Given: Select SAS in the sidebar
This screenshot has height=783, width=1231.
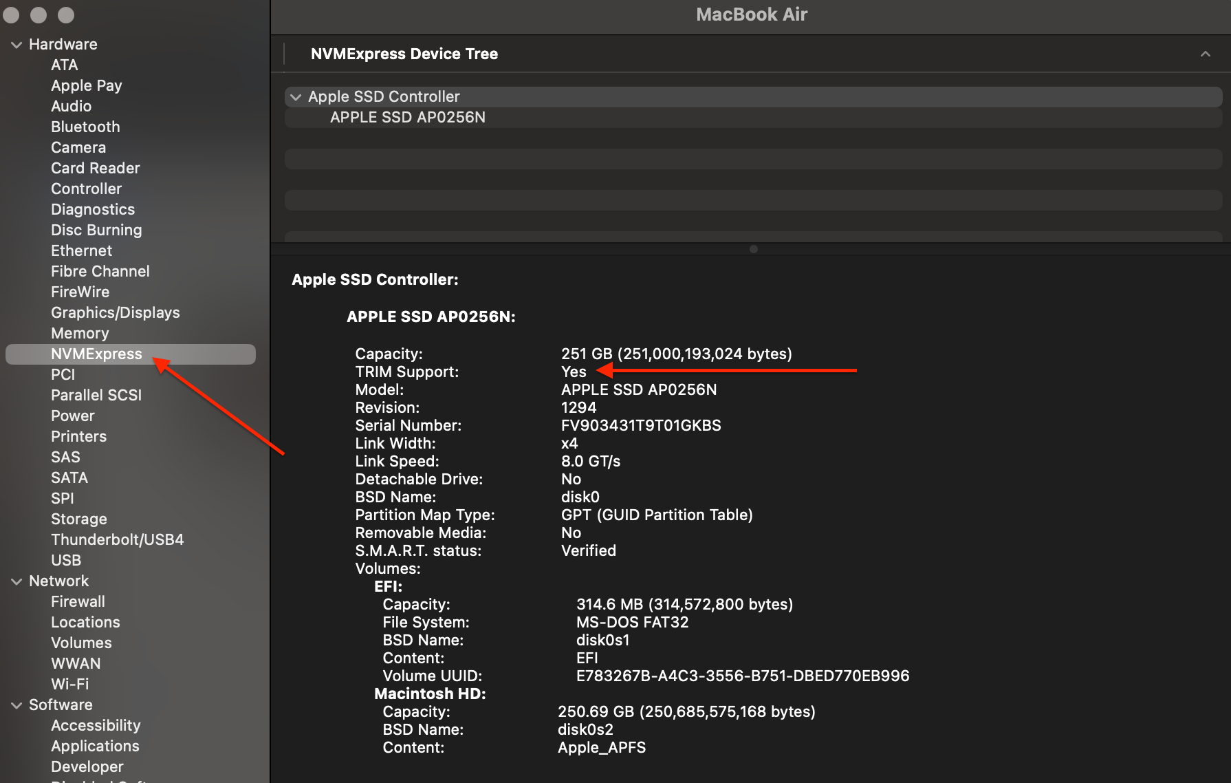Looking at the screenshot, I should (x=65, y=457).
